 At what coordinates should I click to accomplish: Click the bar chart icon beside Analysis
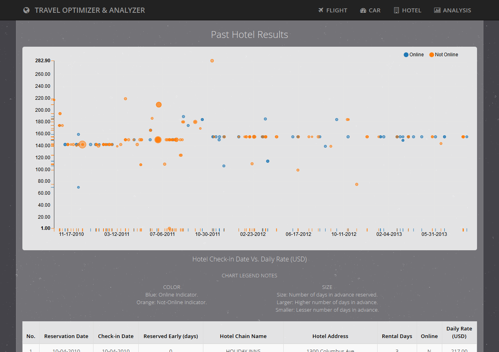click(x=437, y=10)
